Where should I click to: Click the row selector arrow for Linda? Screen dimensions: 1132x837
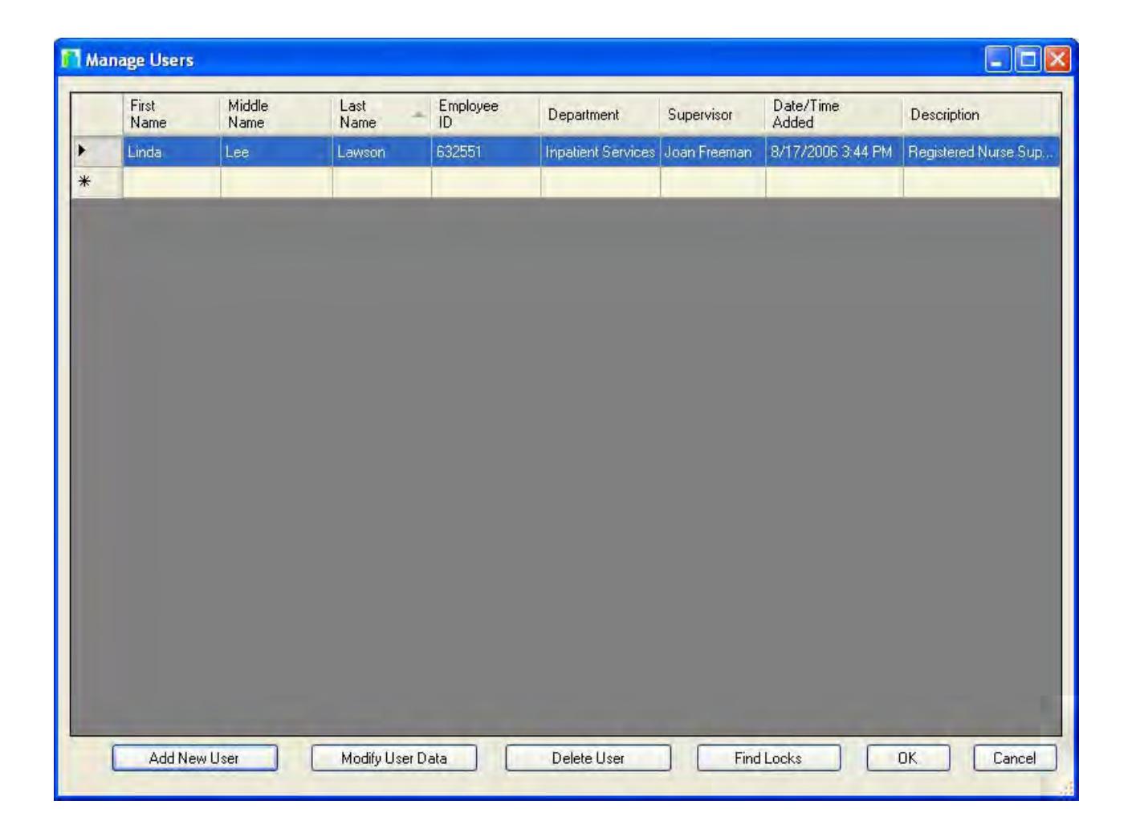pos(96,152)
